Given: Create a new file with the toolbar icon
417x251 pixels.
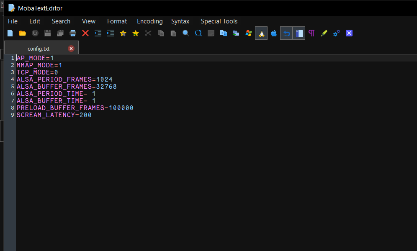Looking at the screenshot, I should (x=10, y=33).
